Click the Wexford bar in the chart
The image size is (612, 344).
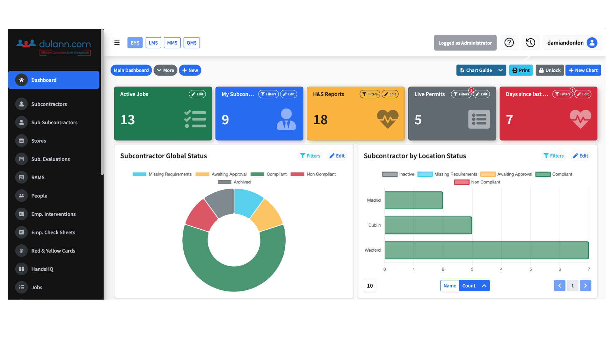(x=486, y=250)
